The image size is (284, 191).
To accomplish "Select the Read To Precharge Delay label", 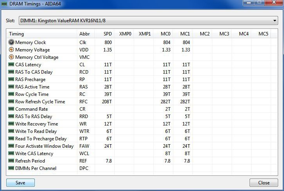I will (41, 139).
